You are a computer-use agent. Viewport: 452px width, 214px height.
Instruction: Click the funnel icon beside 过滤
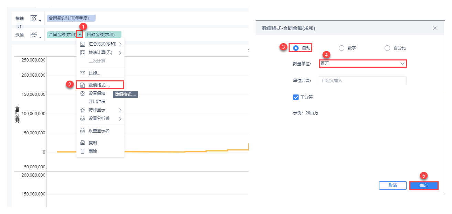(83, 73)
